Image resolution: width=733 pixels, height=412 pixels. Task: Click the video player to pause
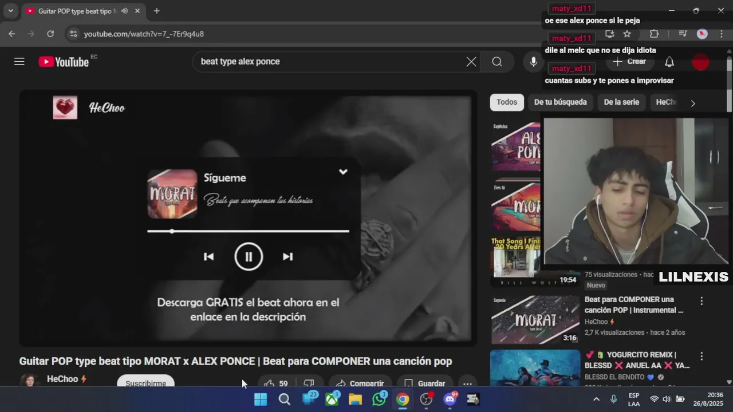pyautogui.click(x=248, y=217)
